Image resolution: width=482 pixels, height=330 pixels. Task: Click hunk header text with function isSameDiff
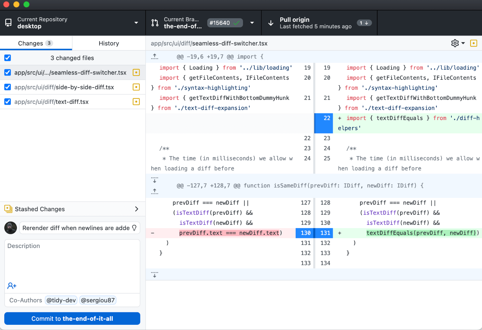click(x=300, y=186)
